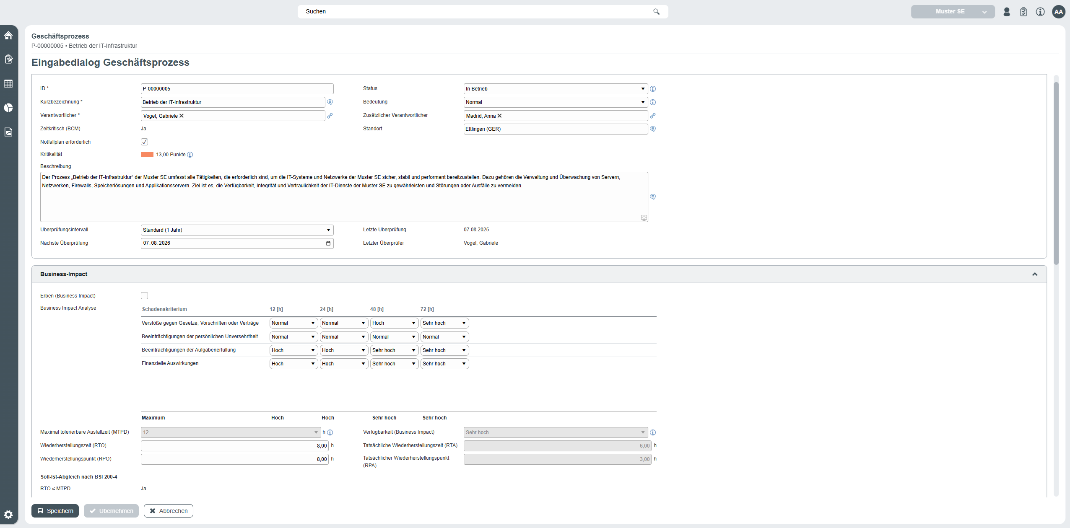Viewport: 1070px width, 528px height.
Task: Open Muster SE tenant selector
Action: (953, 12)
